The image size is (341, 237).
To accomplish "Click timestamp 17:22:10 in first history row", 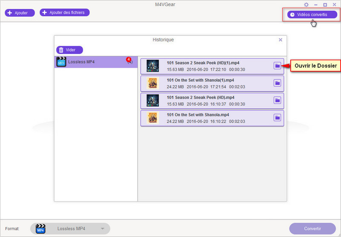I will 218,69.
